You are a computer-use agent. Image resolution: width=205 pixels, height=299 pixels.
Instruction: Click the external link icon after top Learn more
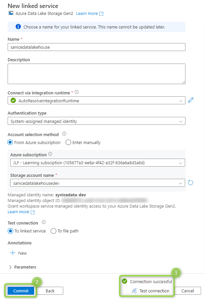click(101, 14)
